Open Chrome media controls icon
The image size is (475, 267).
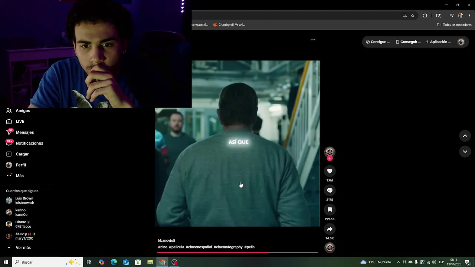point(452,16)
